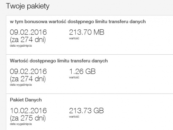This screenshot has width=173, height=130.
Task: Select the 'Pakiet Danych' title
Action: [26, 100]
